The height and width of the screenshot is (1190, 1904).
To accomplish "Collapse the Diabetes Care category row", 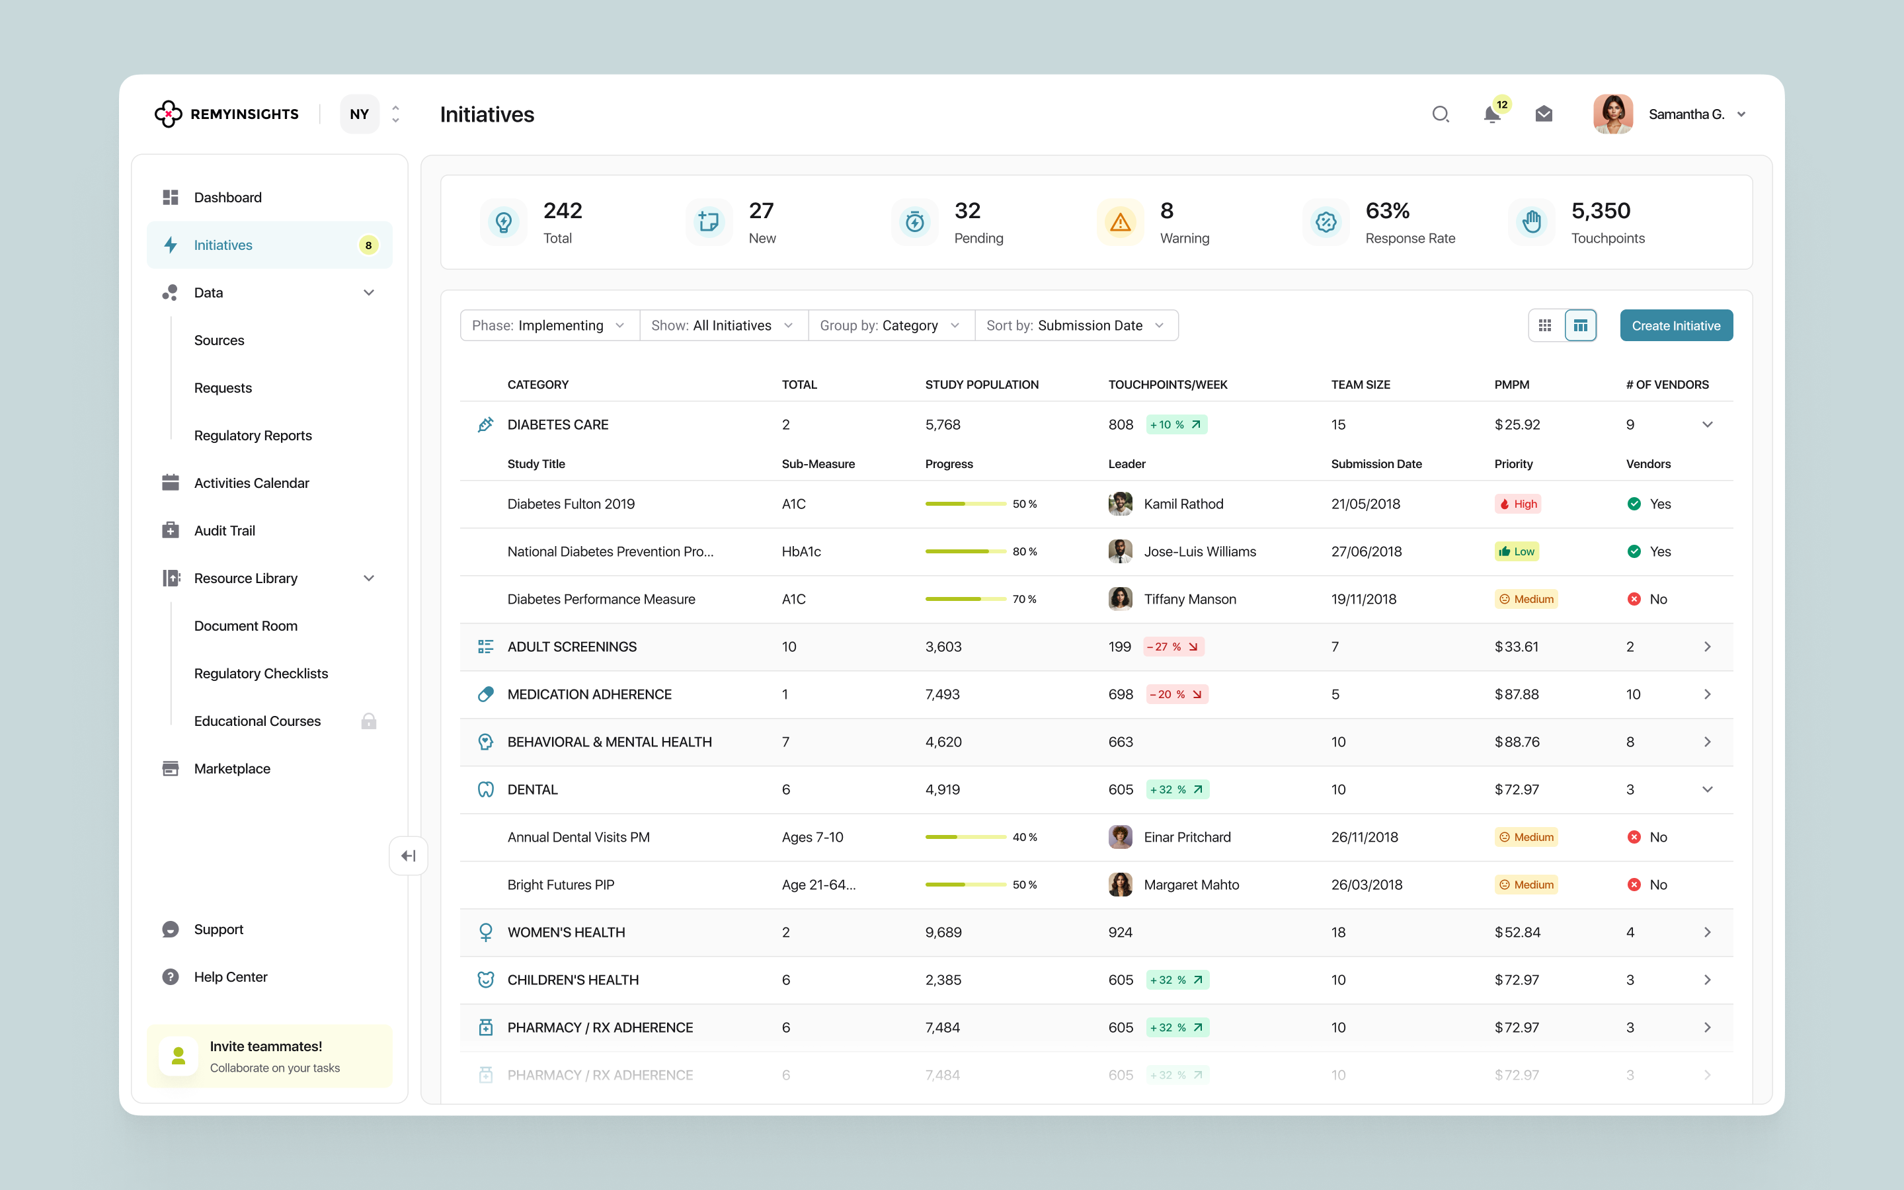I will pos(1707,424).
